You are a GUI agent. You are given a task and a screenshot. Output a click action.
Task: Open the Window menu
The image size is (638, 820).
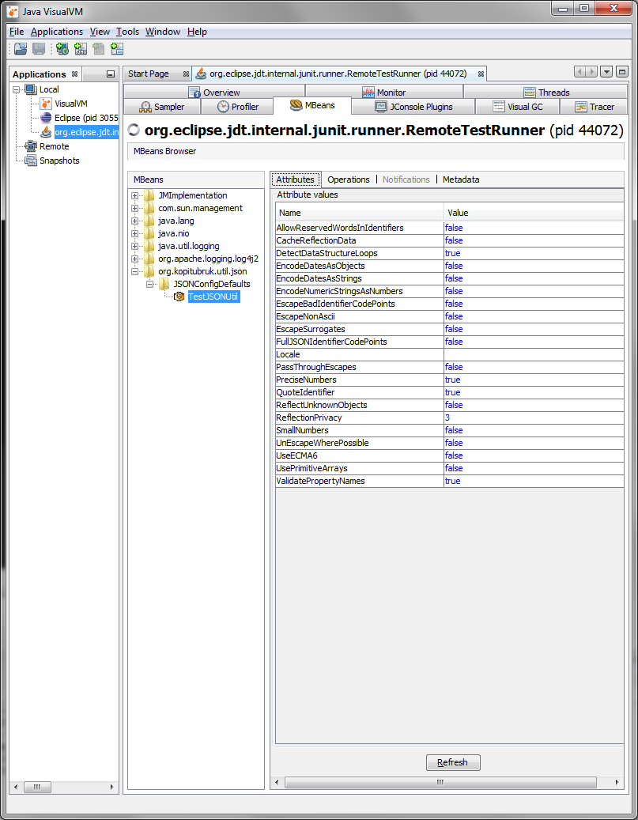point(163,32)
